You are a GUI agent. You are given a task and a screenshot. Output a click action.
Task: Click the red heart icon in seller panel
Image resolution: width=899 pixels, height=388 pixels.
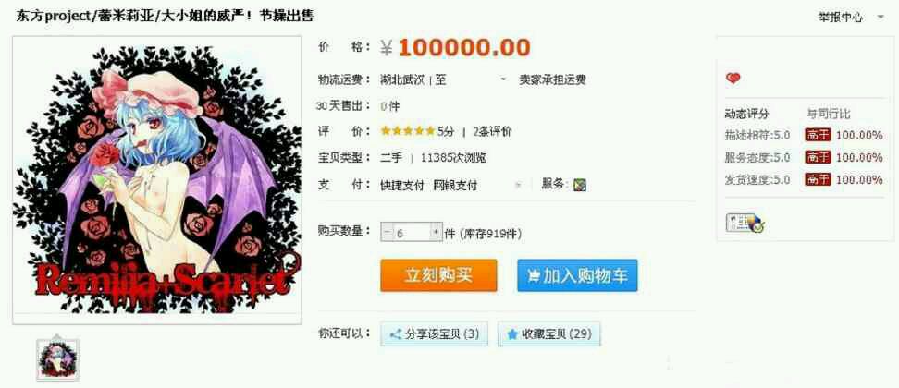click(733, 79)
